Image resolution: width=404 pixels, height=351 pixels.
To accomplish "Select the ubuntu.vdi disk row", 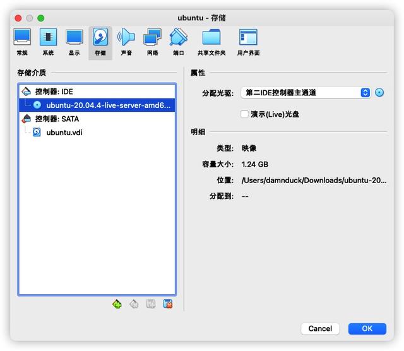I will (97, 132).
